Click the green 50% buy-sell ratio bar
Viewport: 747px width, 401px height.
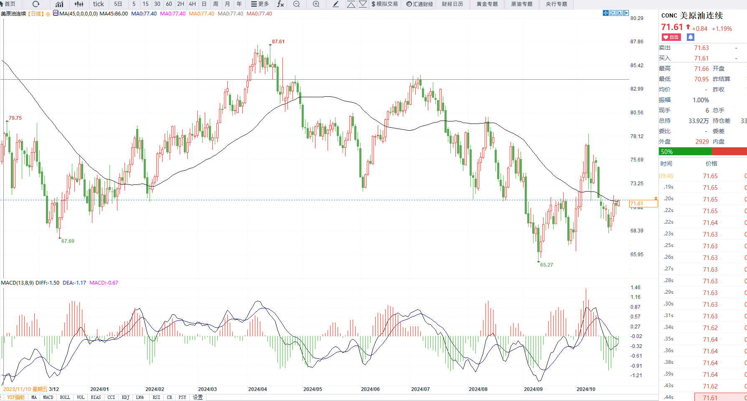pos(685,152)
